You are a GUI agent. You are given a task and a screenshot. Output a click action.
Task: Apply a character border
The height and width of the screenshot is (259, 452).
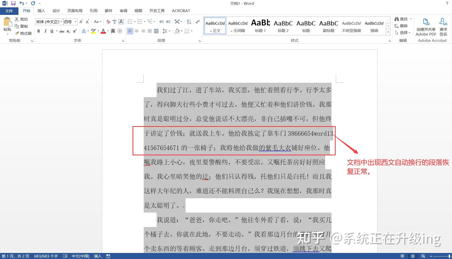121,22
